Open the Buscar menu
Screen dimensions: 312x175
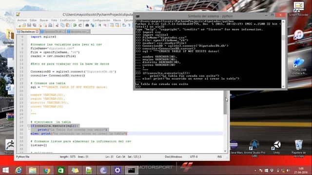click(x=44, y=20)
